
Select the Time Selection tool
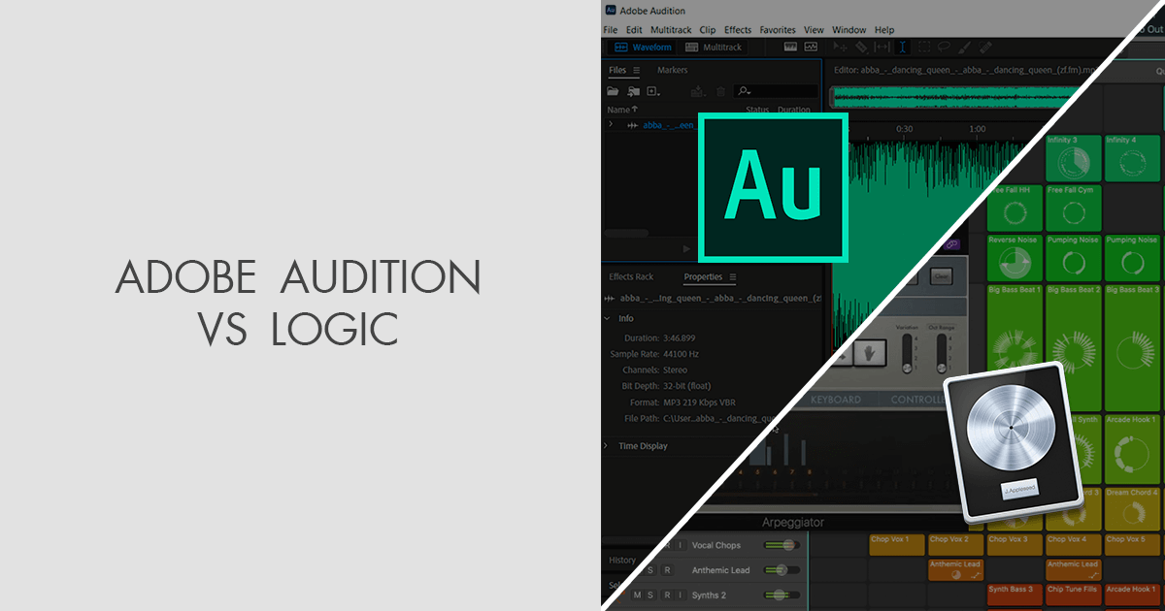(x=902, y=46)
